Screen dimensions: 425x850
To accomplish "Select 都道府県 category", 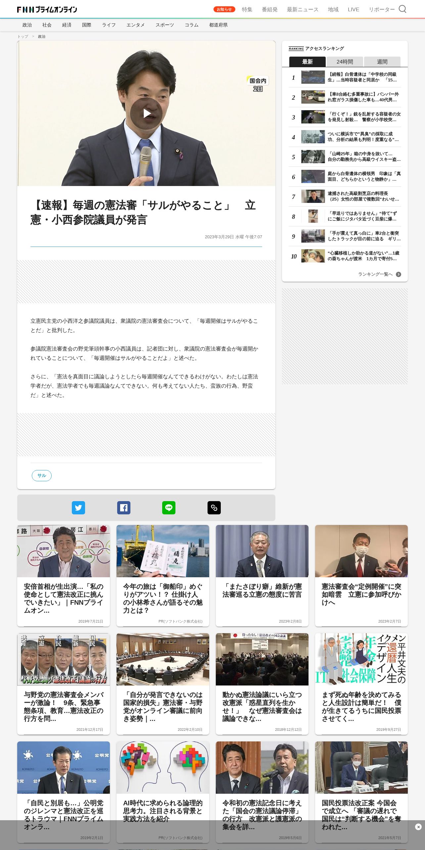I will click(218, 25).
